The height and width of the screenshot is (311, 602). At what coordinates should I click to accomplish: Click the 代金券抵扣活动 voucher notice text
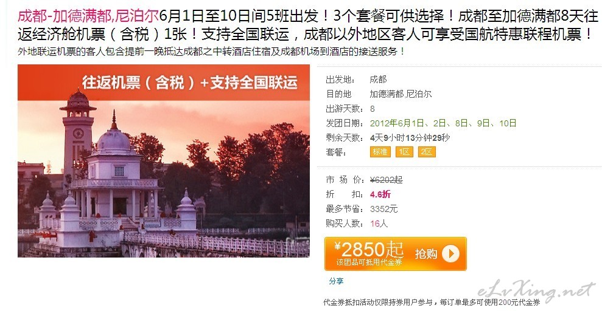pos(432,302)
